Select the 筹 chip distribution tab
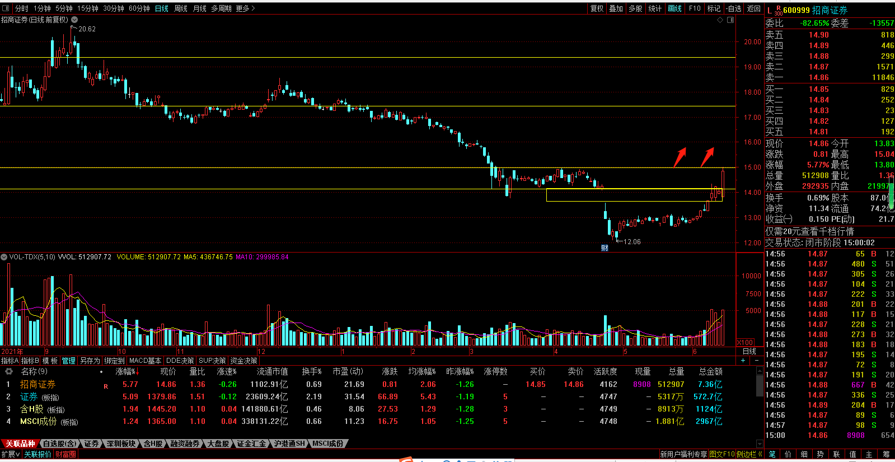 pyautogui.click(x=886, y=454)
